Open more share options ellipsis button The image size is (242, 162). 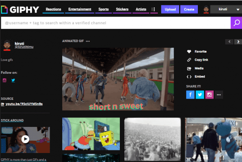point(219,94)
